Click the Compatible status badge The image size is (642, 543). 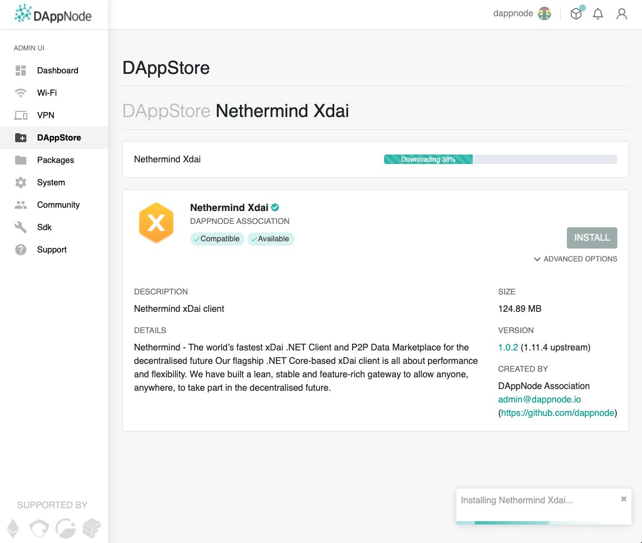tap(217, 239)
